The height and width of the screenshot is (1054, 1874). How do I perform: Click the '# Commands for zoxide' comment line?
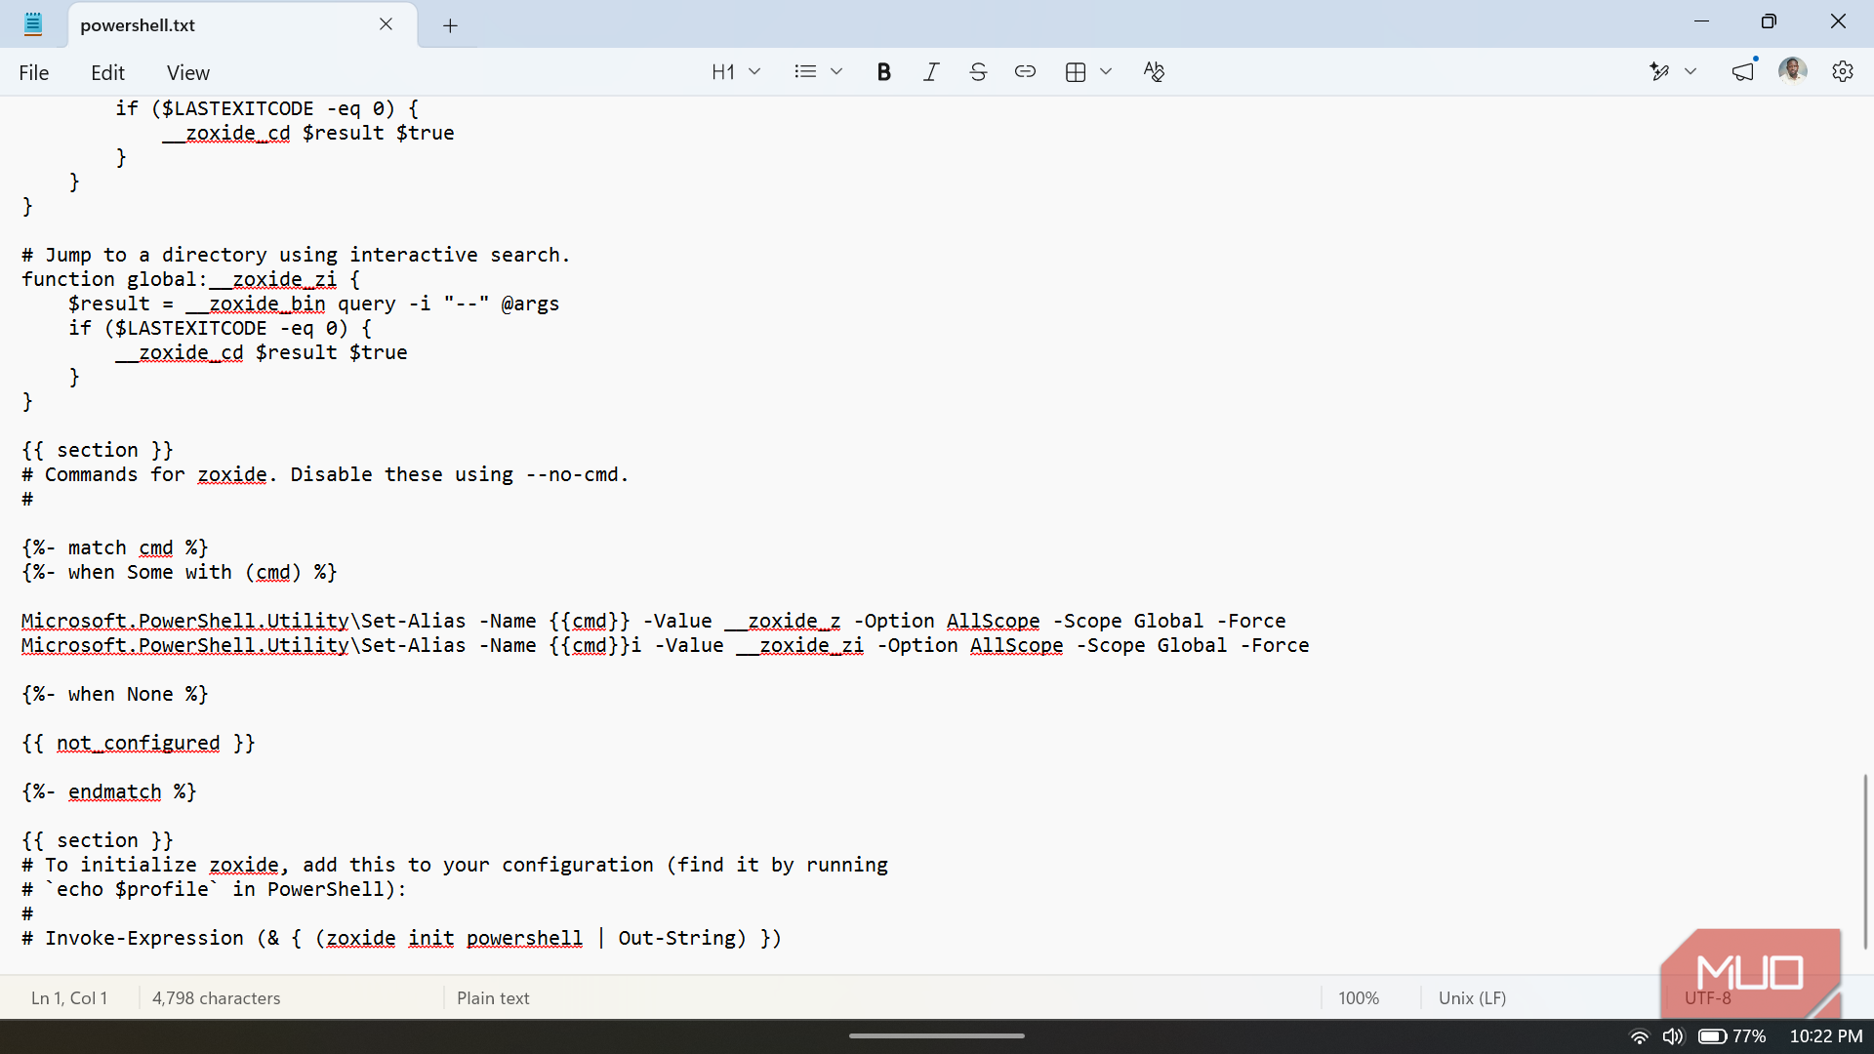click(325, 474)
